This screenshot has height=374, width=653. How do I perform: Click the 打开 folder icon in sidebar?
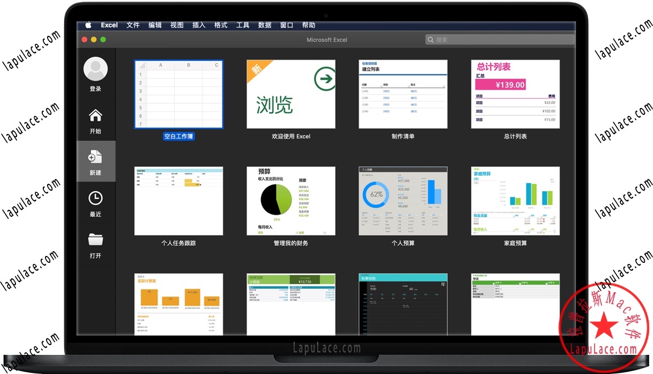95,239
